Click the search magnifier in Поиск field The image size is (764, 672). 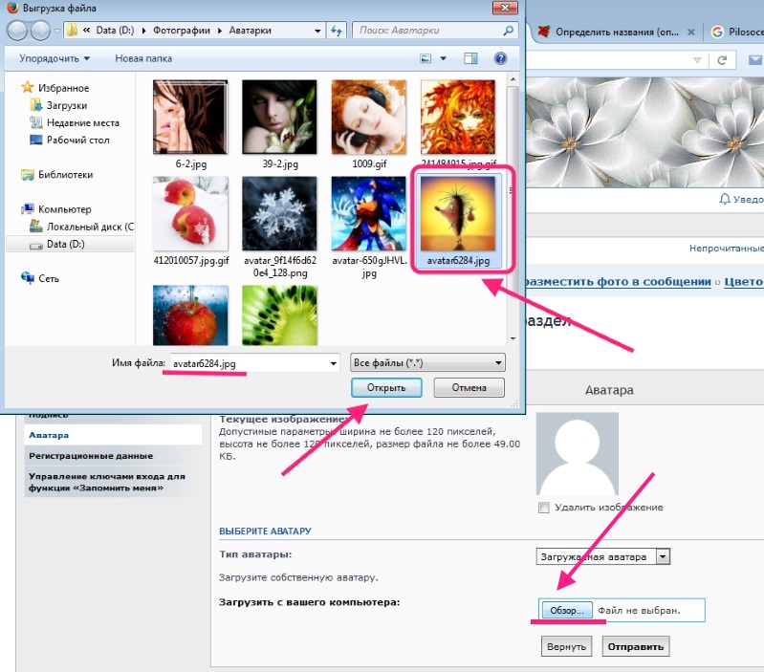pos(509,31)
